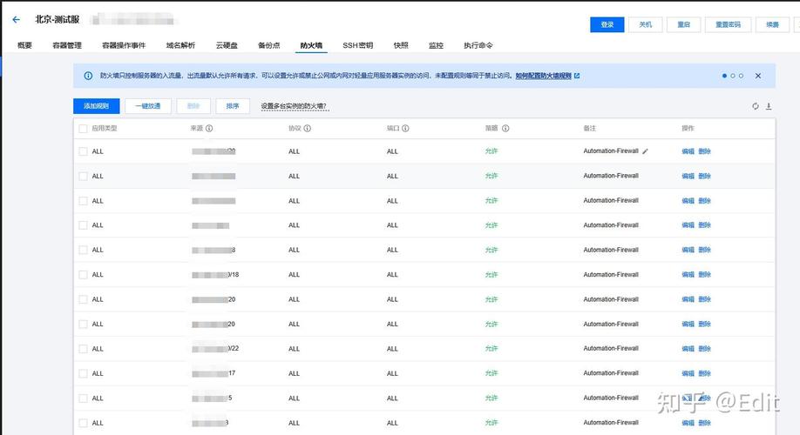Viewport: 800px width, 435px height.
Task: Click the 关机 button
Action: click(646, 24)
